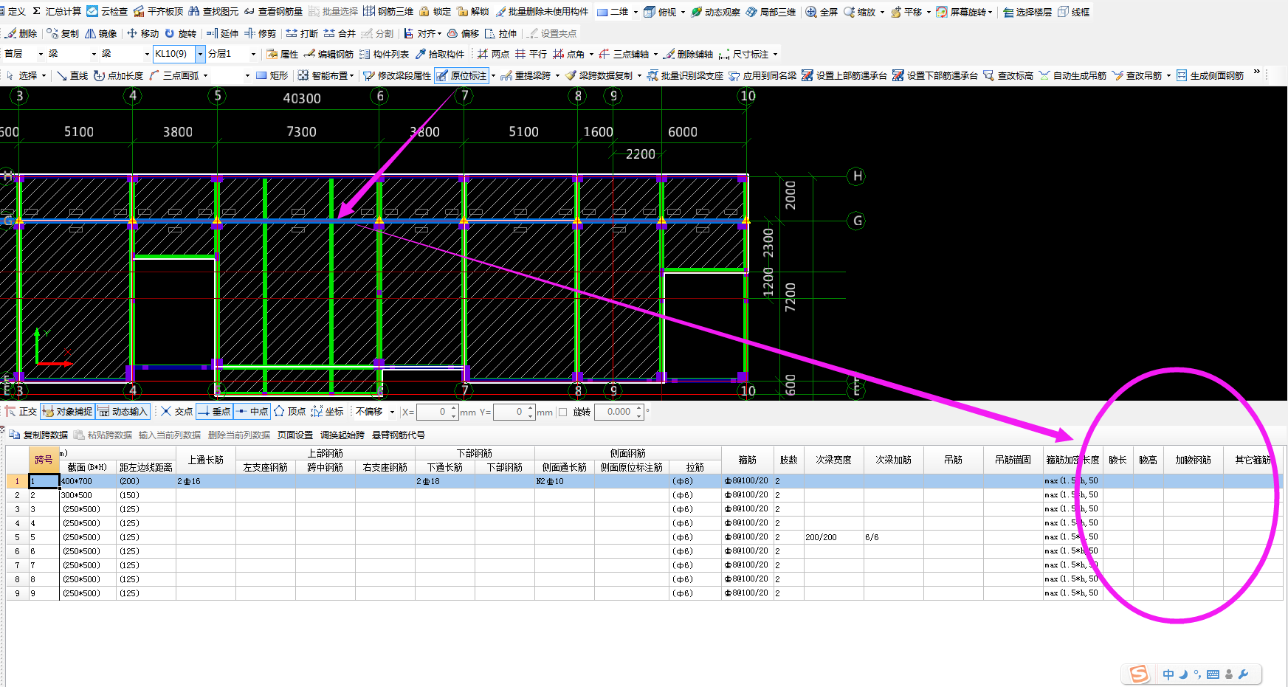This screenshot has width=1288, height=687.
Task: Enable the 旋转 rotation checkbox
Action: point(563,412)
